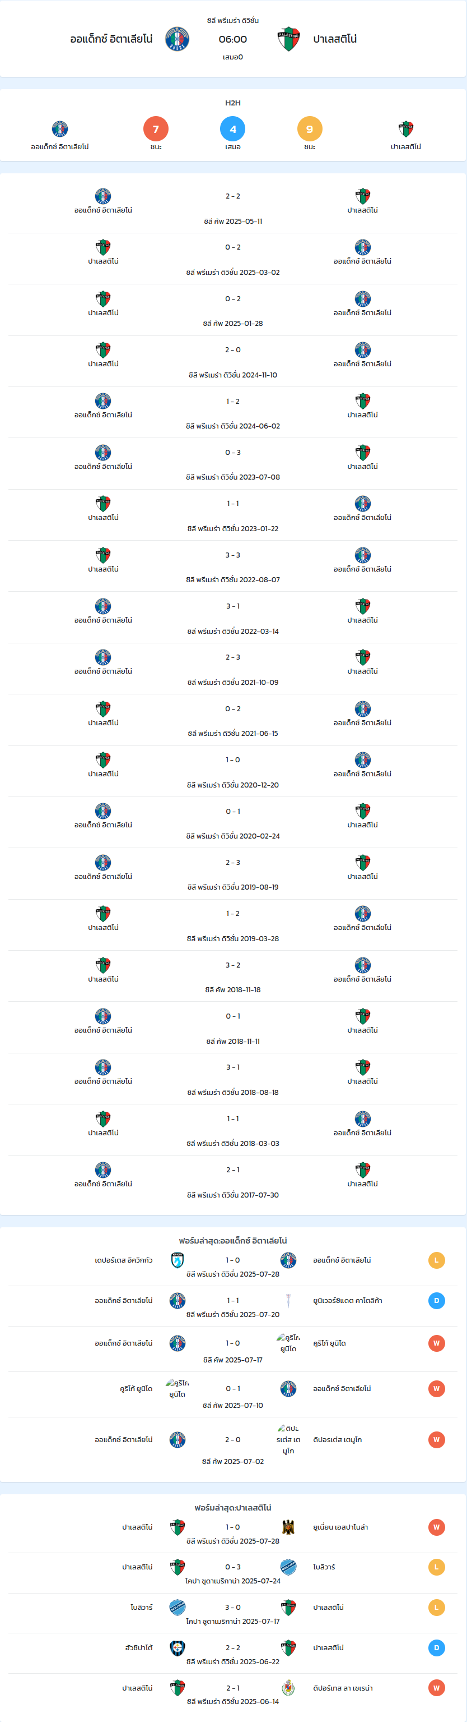This screenshot has height=1722, width=467.
Task: Click the Unión Española team crest
Action: (288, 1527)
